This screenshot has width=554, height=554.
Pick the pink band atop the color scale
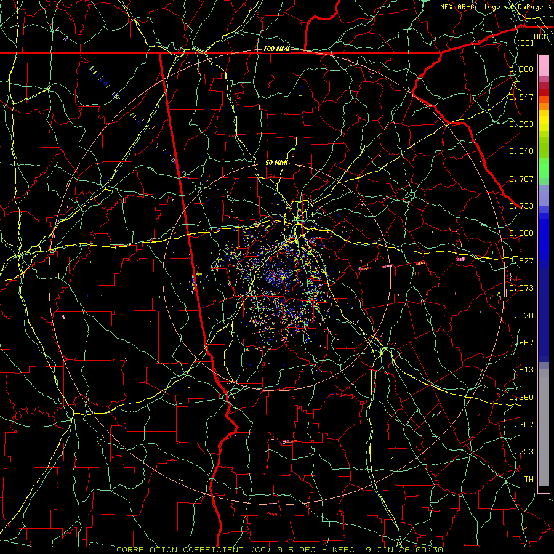point(544,65)
